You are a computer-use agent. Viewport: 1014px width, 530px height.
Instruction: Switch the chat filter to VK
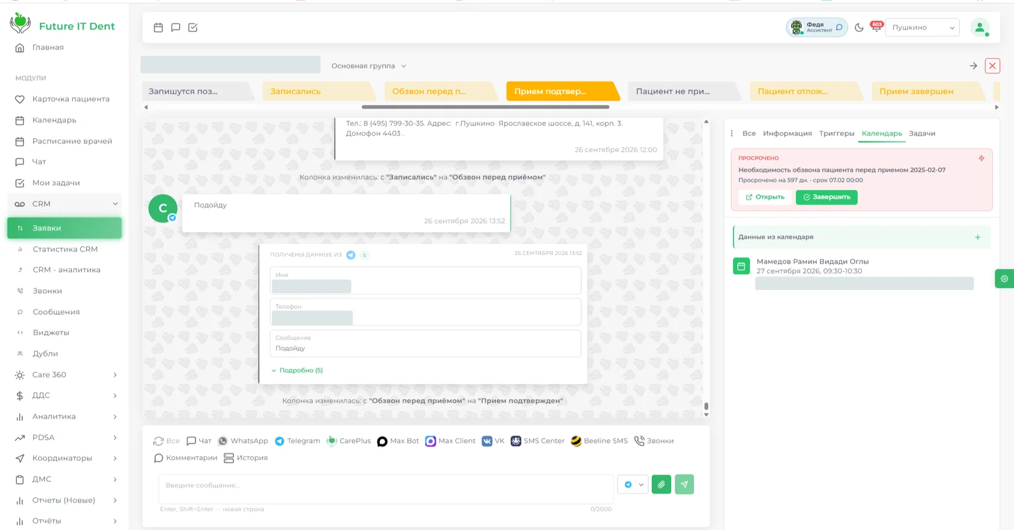pyautogui.click(x=493, y=441)
